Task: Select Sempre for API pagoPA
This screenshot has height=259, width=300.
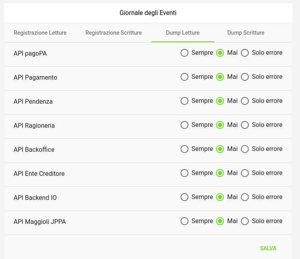Action: [184, 53]
